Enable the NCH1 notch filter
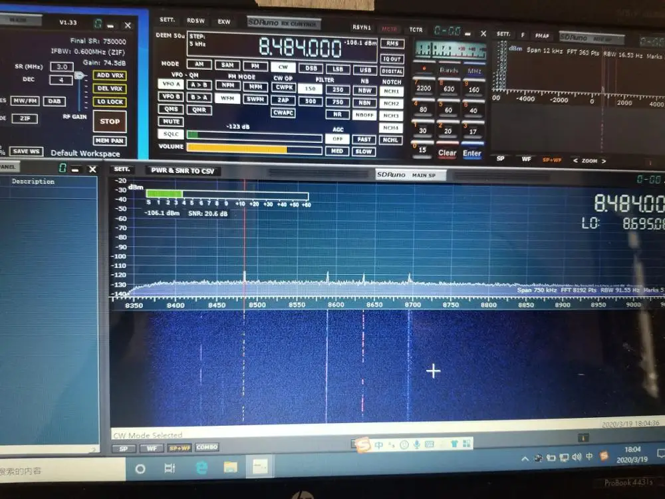 coord(392,91)
